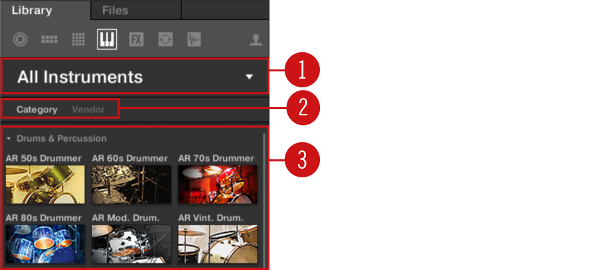Select the FX effects icon
Image resolution: width=604 pixels, height=270 pixels.
(136, 40)
